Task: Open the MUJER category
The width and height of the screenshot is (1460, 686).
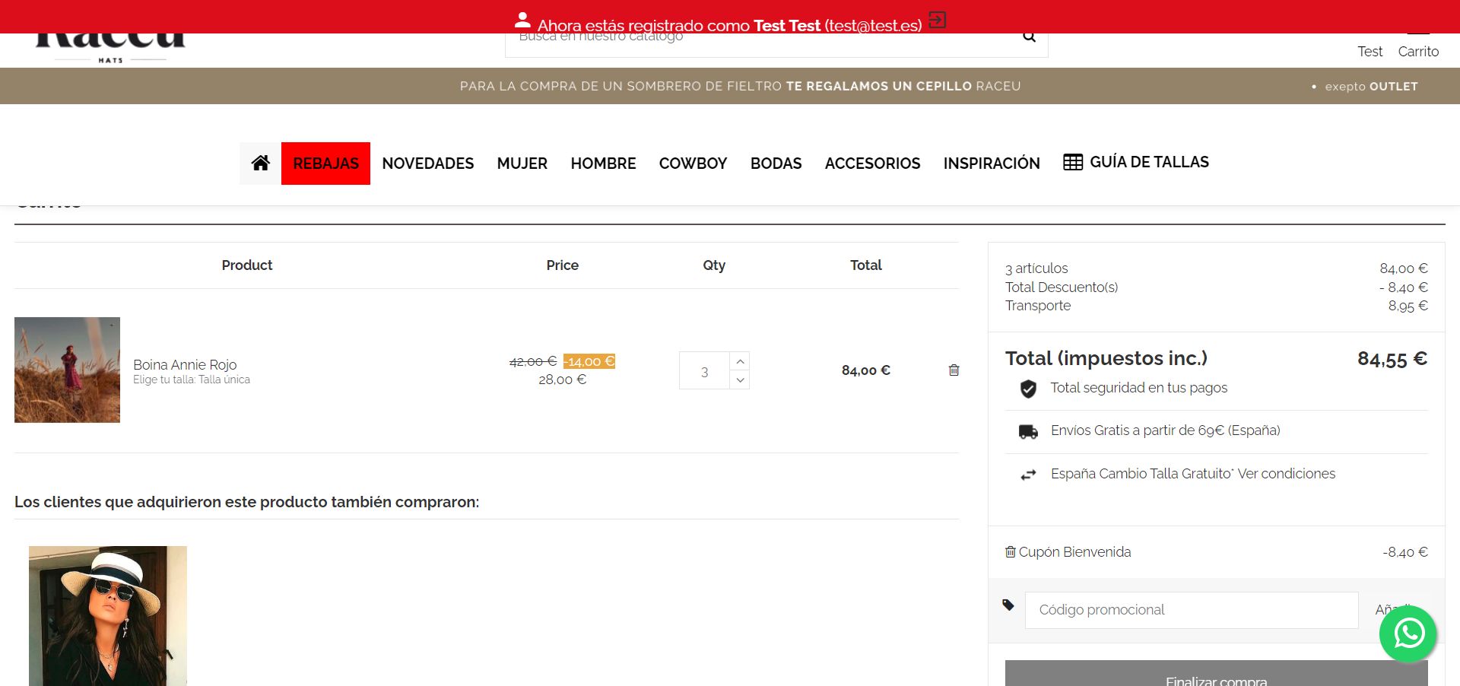Action: click(522, 164)
